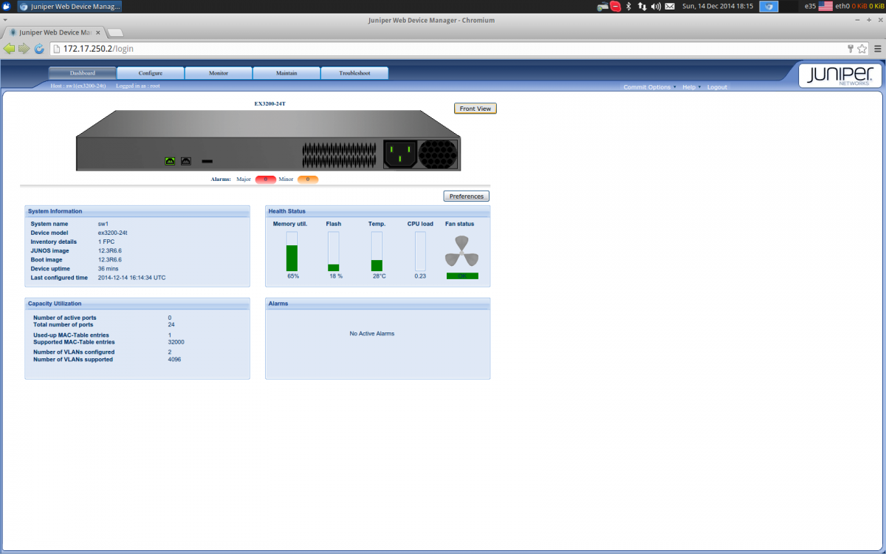Screen dimensions: 886x554
Task: Expand the Help dropdown menu
Action: (x=691, y=87)
